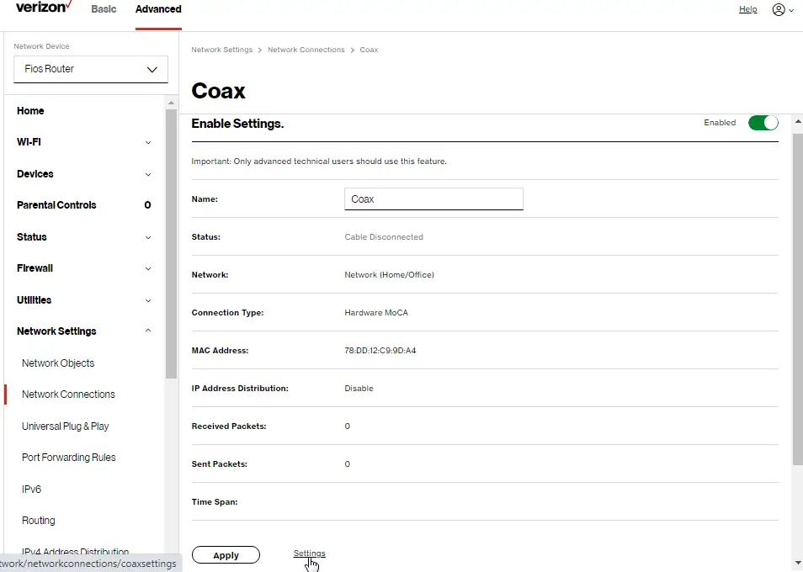Select Network Connections in sidebar
The image size is (803, 572).
point(68,394)
